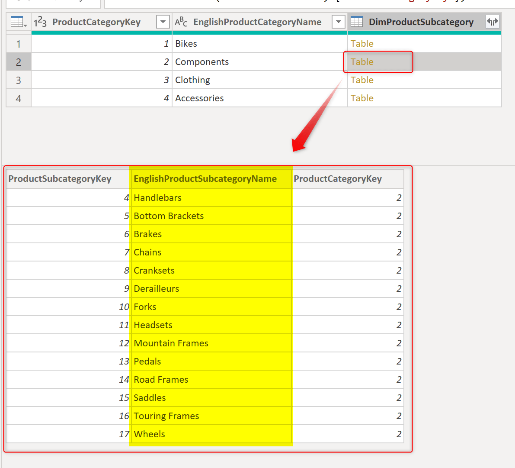Click the Table link for Accessories row

(x=362, y=98)
